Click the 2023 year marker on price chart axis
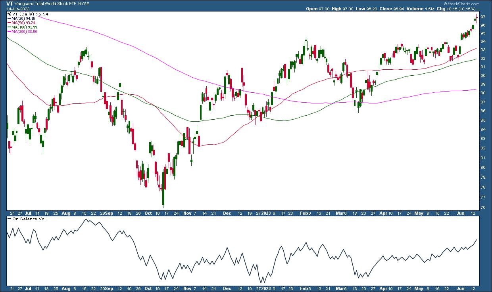This screenshot has height=292, width=492. [x=265, y=213]
